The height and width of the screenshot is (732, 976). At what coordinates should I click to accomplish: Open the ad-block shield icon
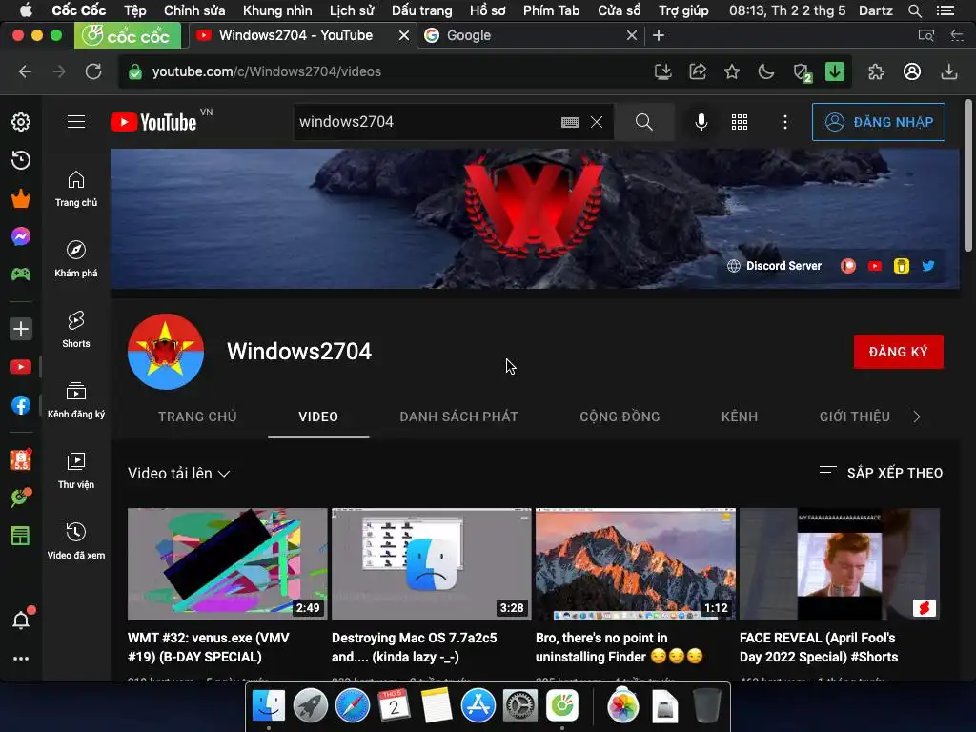802,72
